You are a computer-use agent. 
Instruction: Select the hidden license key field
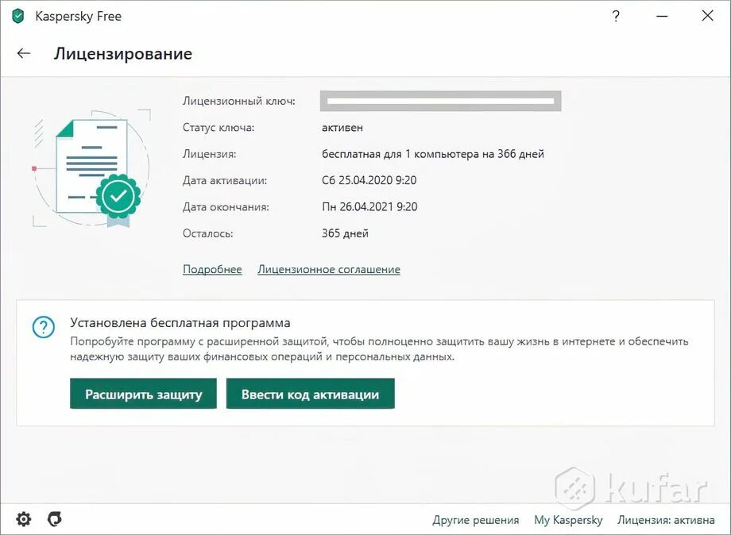coord(440,101)
